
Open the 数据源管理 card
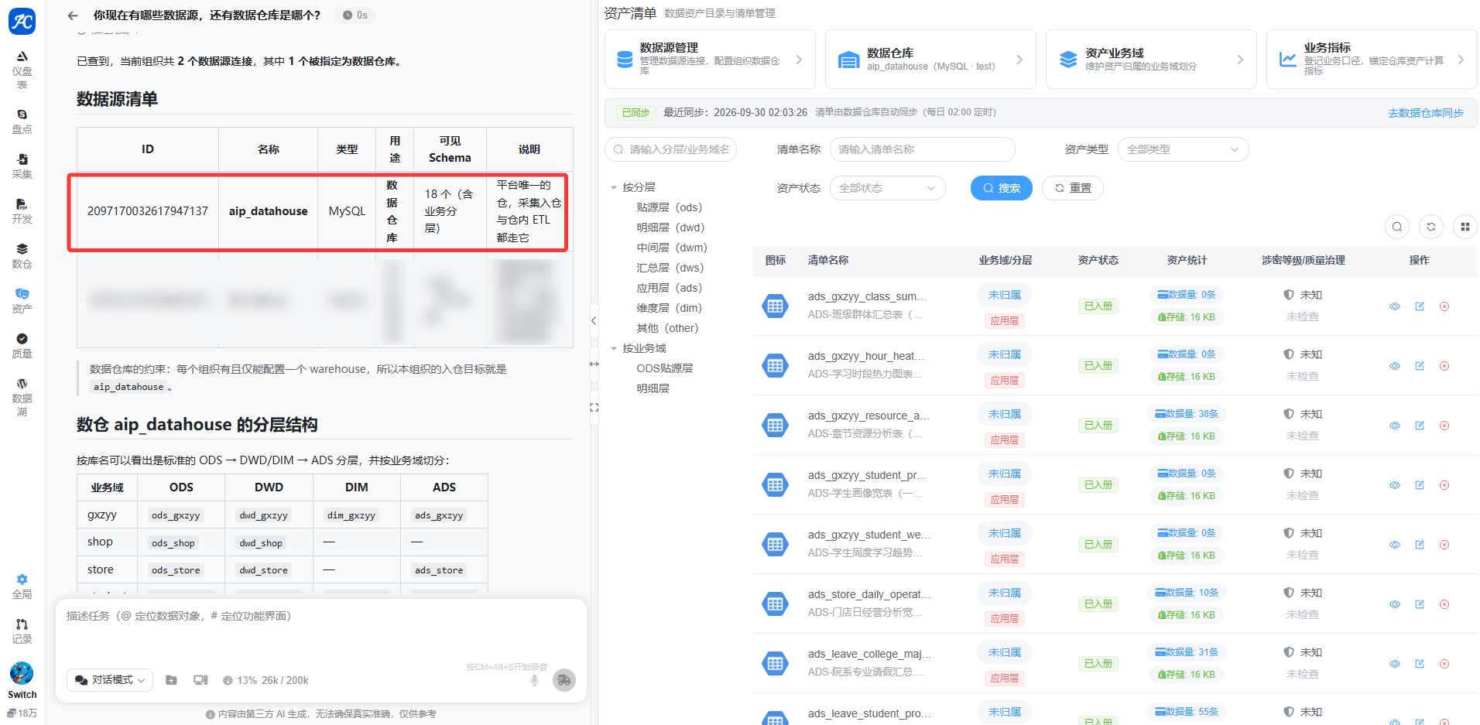click(710, 60)
